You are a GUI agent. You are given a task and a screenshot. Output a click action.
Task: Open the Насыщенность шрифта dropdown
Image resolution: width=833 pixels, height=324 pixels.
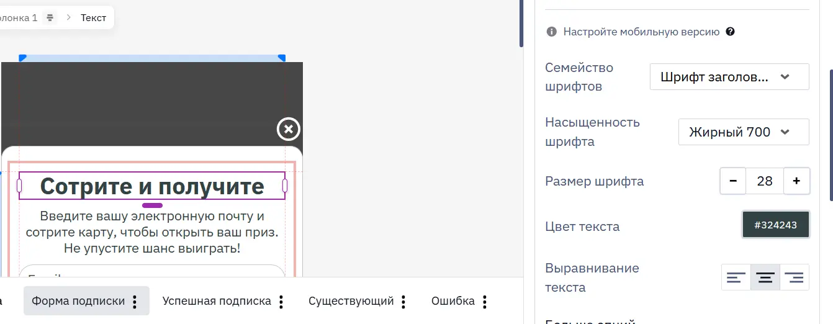(x=744, y=132)
